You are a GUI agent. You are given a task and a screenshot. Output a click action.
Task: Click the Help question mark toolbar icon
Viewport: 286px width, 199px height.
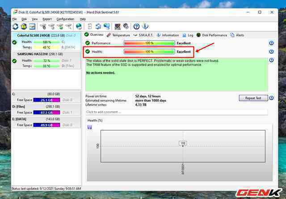(136, 27)
